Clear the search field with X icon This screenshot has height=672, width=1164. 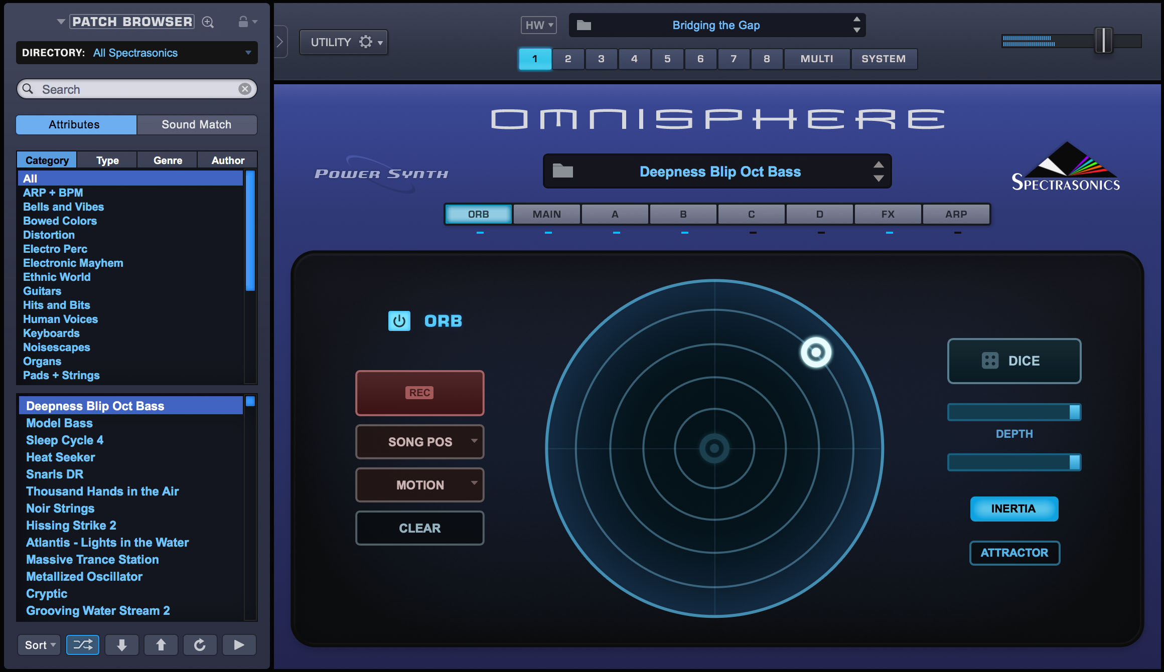245,89
